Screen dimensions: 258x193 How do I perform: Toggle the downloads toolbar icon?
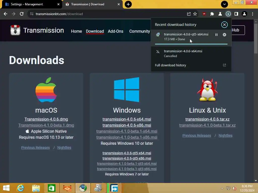[x=228, y=14]
